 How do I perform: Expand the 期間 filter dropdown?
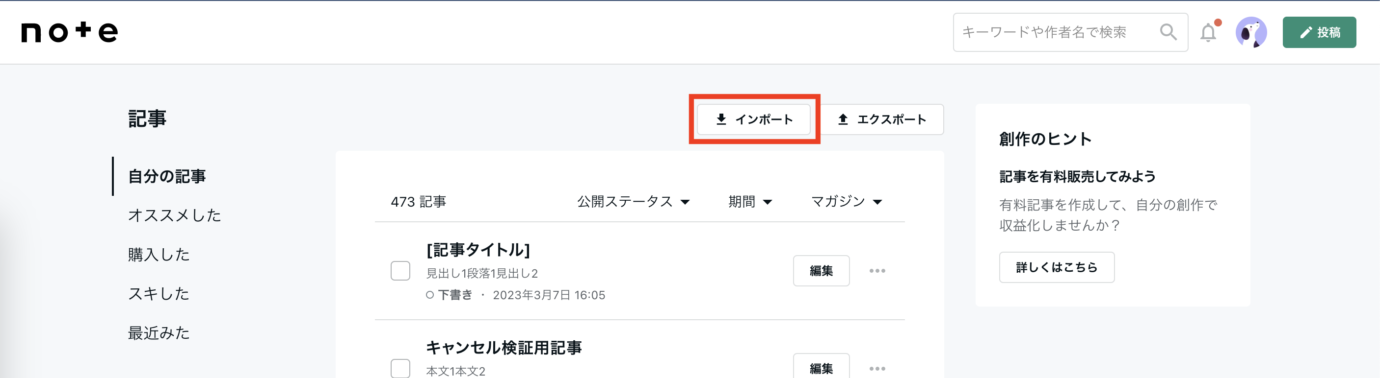pos(750,202)
